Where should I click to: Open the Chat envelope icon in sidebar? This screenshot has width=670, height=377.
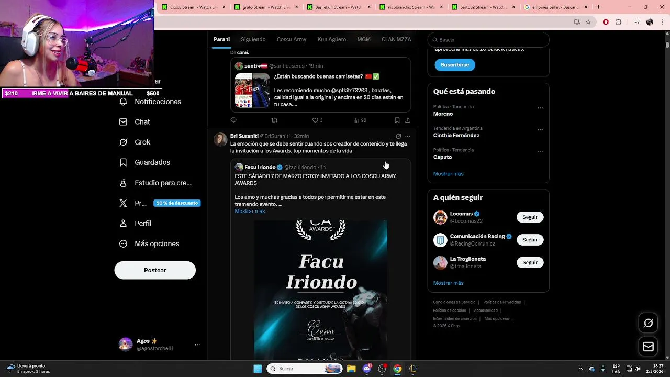coord(123,122)
